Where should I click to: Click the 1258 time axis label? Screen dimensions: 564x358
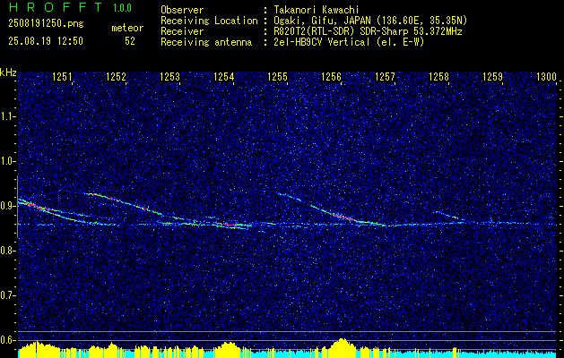point(438,77)
